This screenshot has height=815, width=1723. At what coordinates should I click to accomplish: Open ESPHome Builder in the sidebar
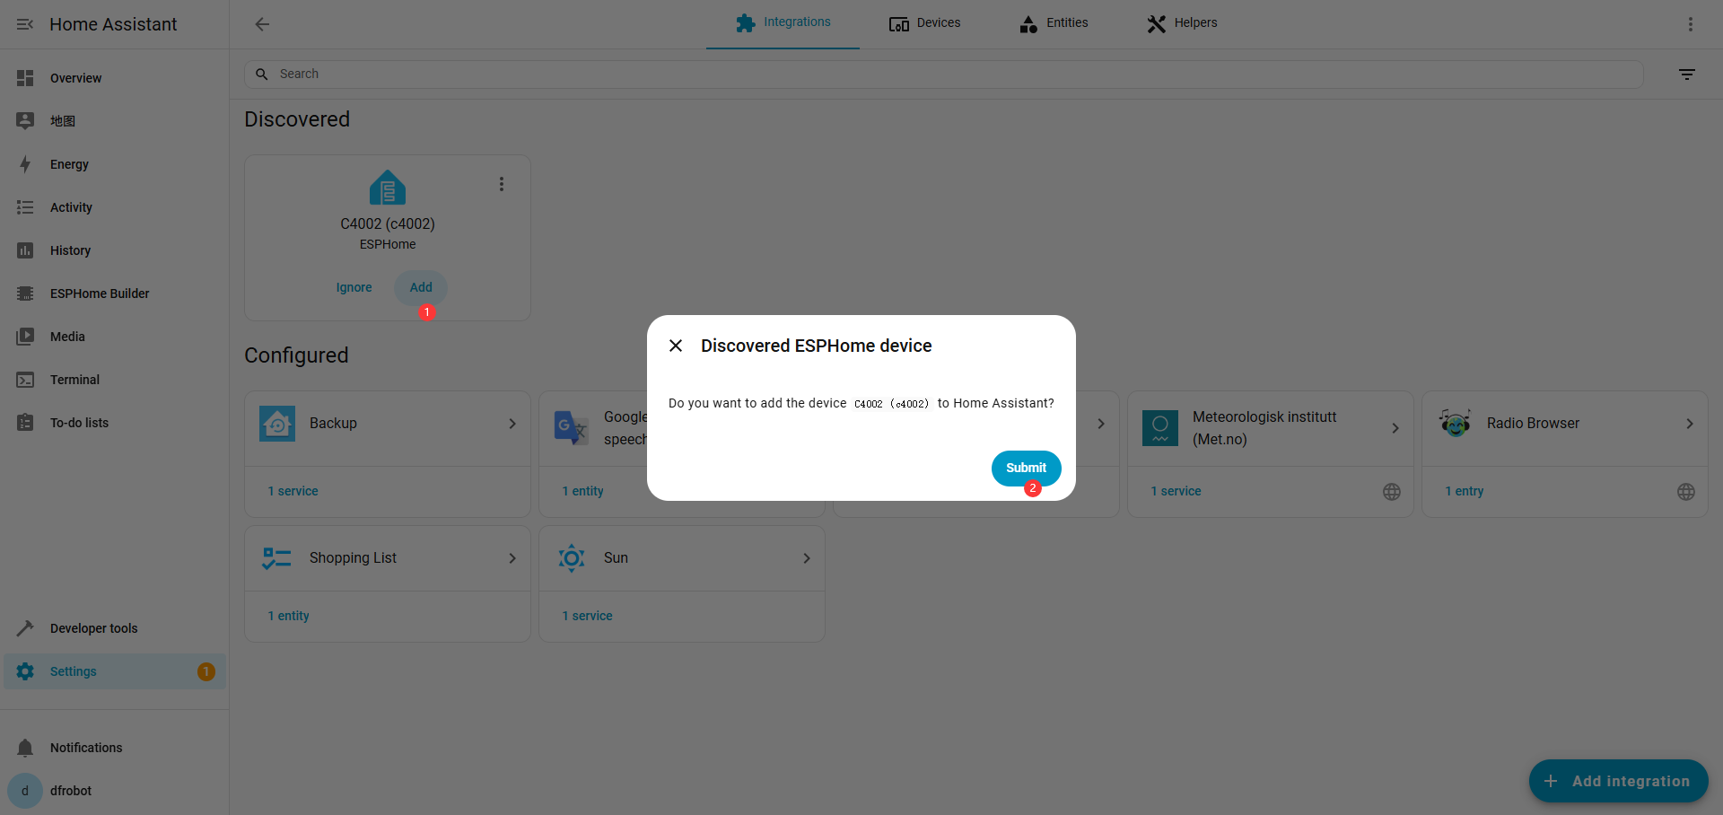pyautogui.click(x=100, y=294)
